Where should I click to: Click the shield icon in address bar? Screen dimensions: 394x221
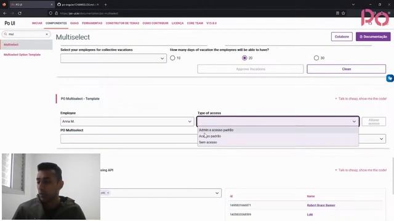pyautogui.click(x=50, y=13)
